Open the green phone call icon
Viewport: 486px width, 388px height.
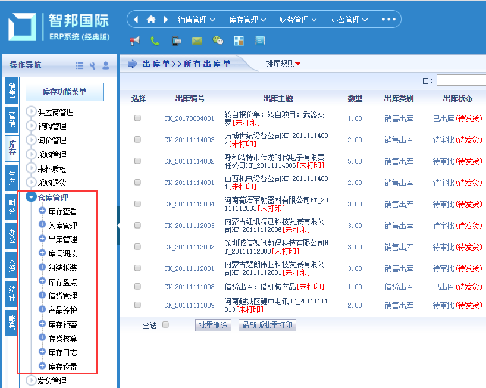(155, 40)
